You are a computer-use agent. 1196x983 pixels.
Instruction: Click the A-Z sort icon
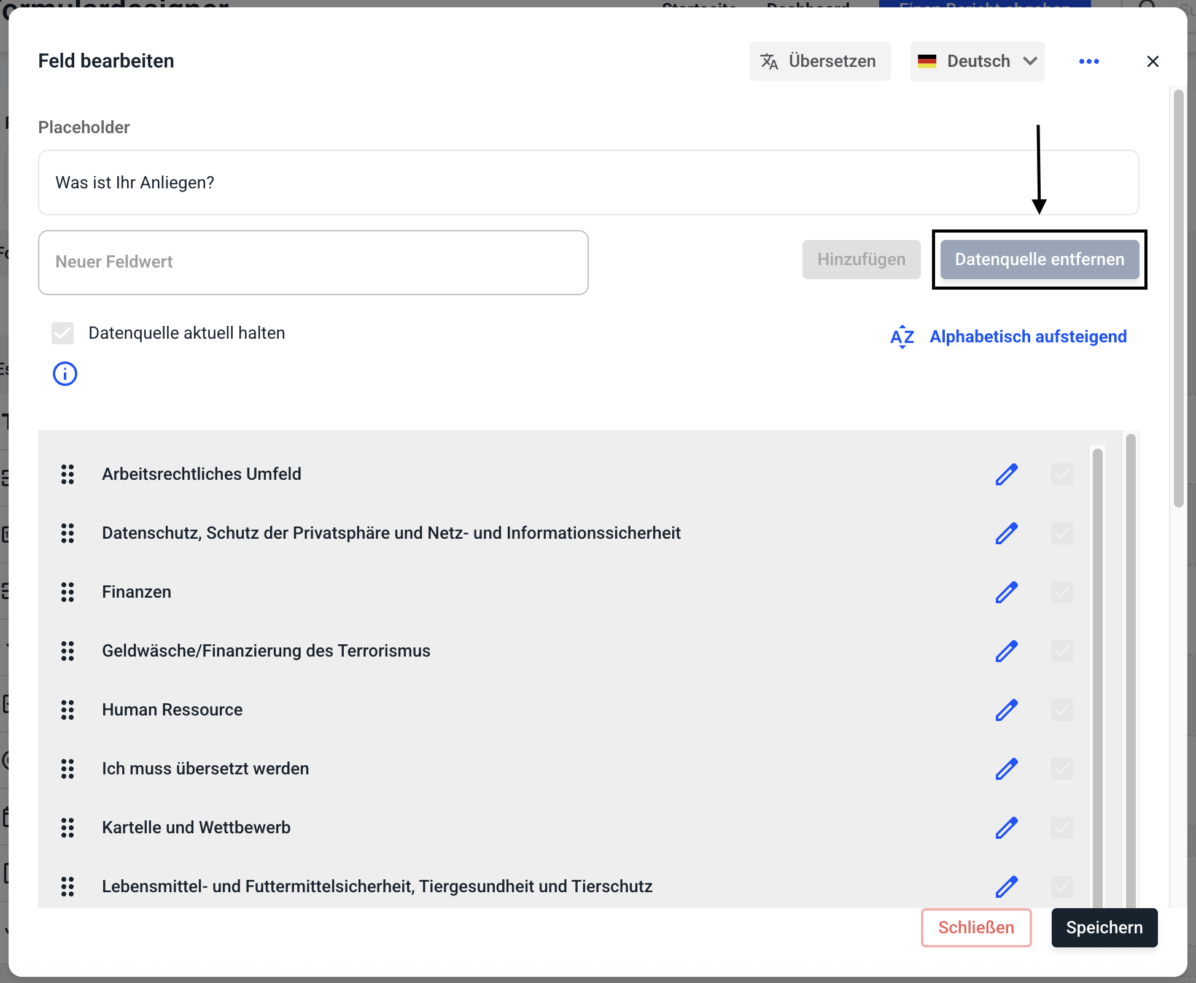(x=902, y=337)
